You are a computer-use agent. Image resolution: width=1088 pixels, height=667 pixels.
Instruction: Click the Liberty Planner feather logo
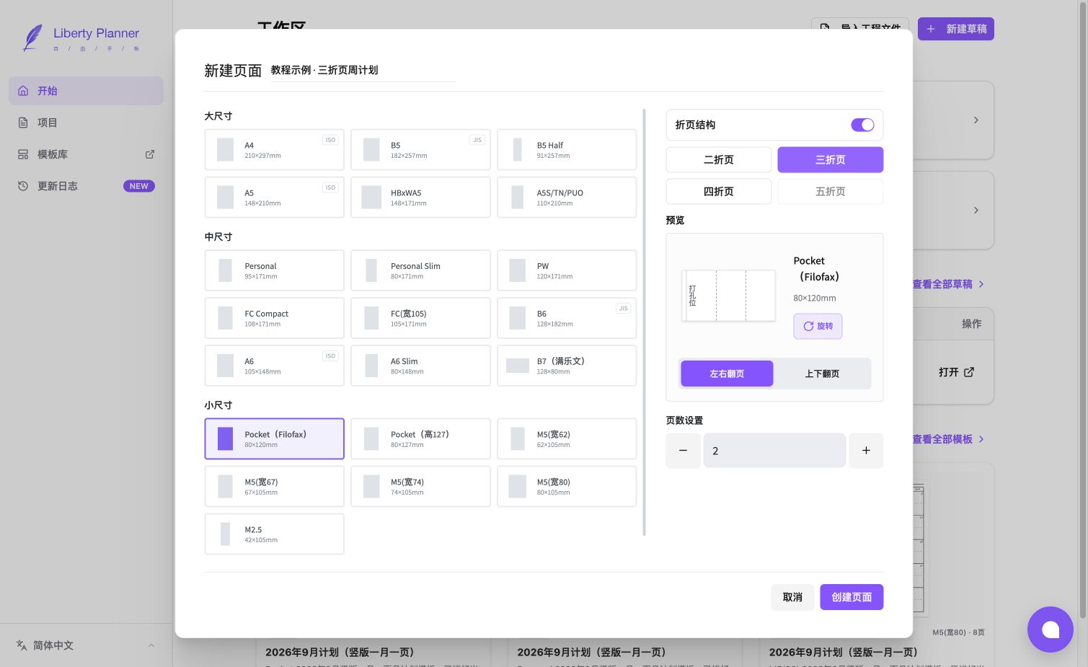click(32, 37)
